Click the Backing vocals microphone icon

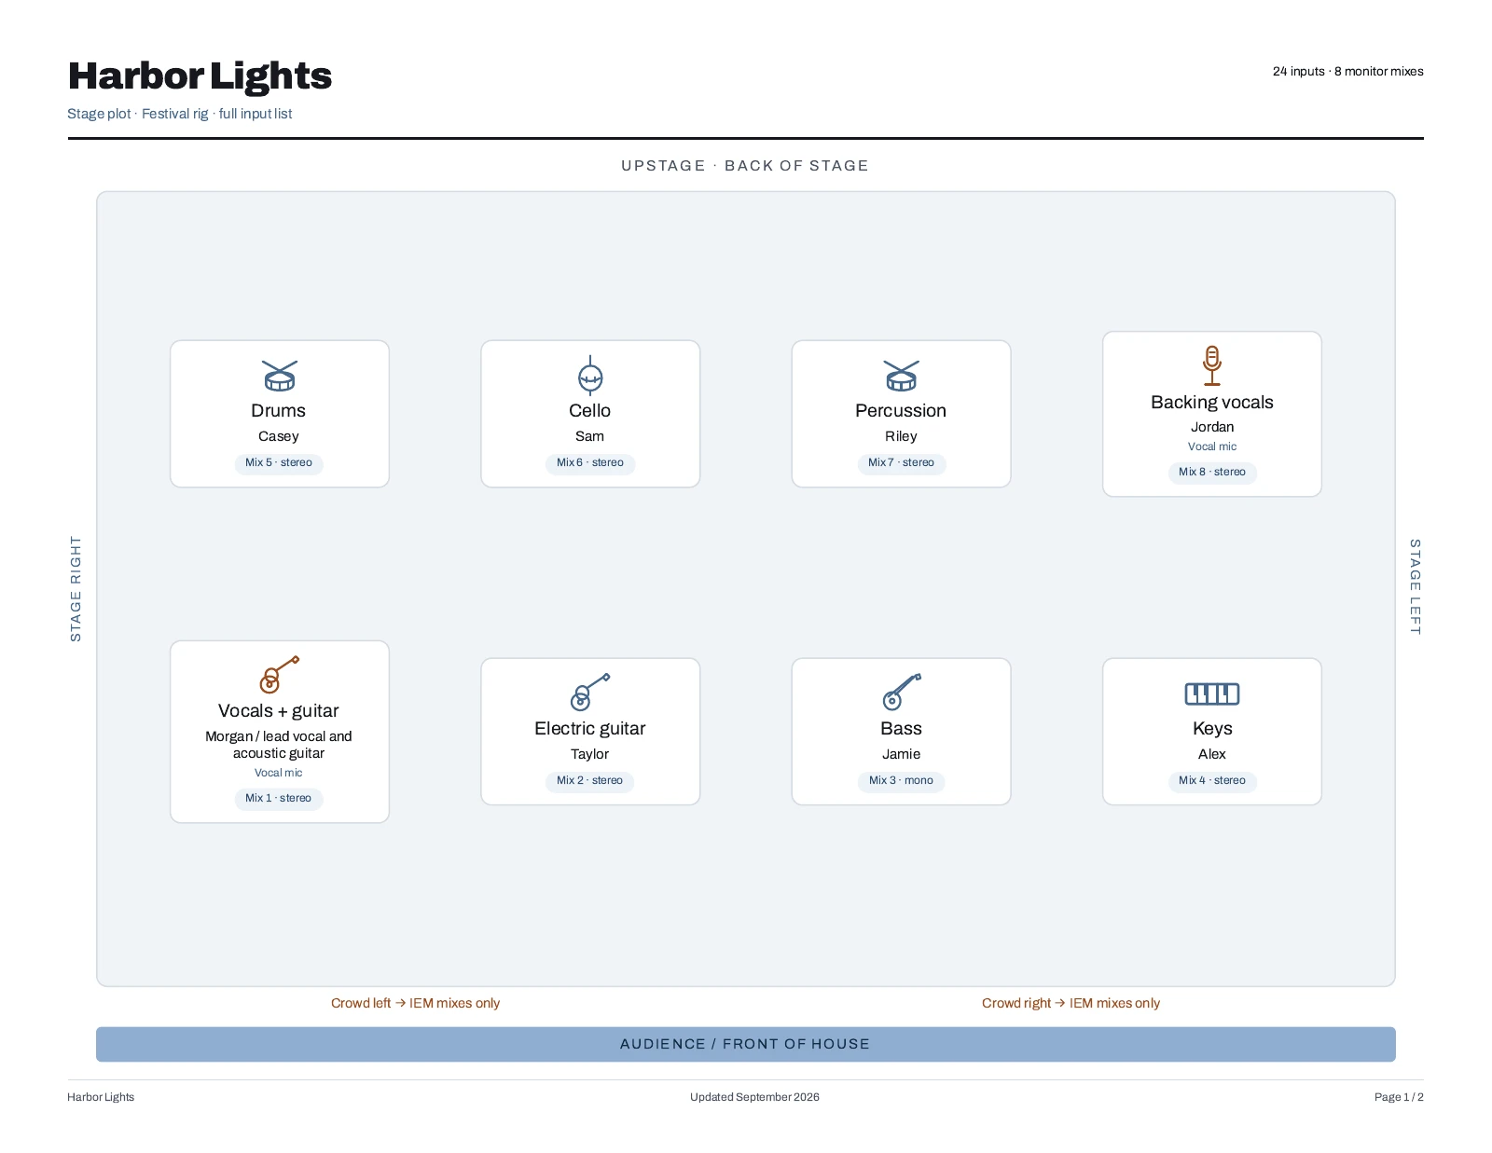coord(1212,366)
